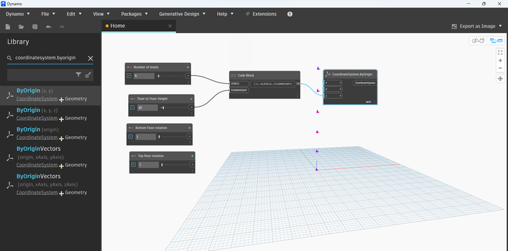Click the Top floor rotation value field
This screenshot has height=251, width=508.
tap(148, 165)
